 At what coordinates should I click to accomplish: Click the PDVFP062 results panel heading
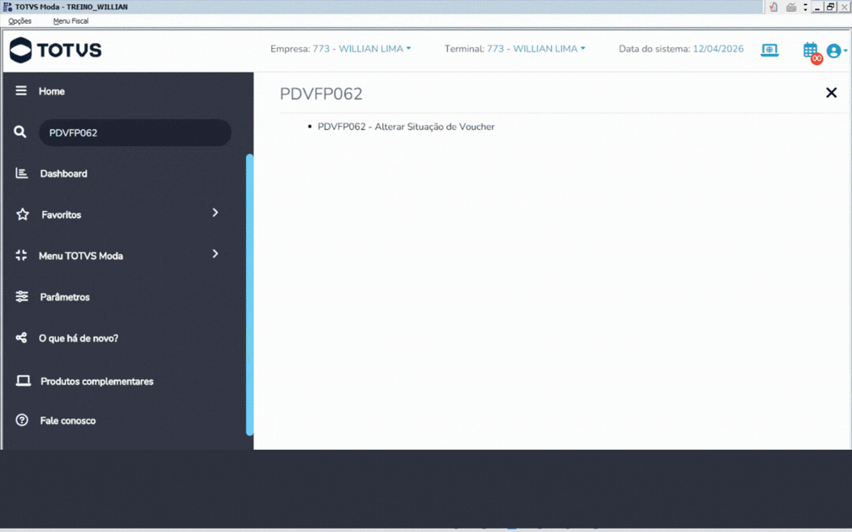click(x=320, y=94)
